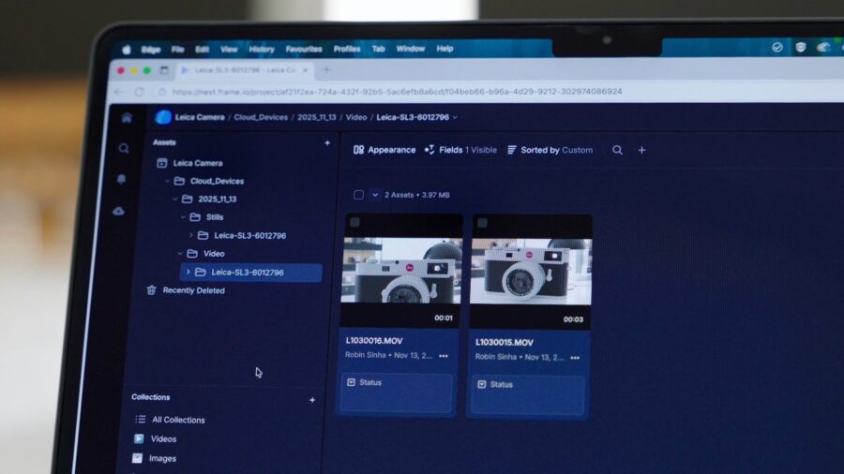Click search icon in the asset toolbar
844x474 pixels.
pos(617,150)
